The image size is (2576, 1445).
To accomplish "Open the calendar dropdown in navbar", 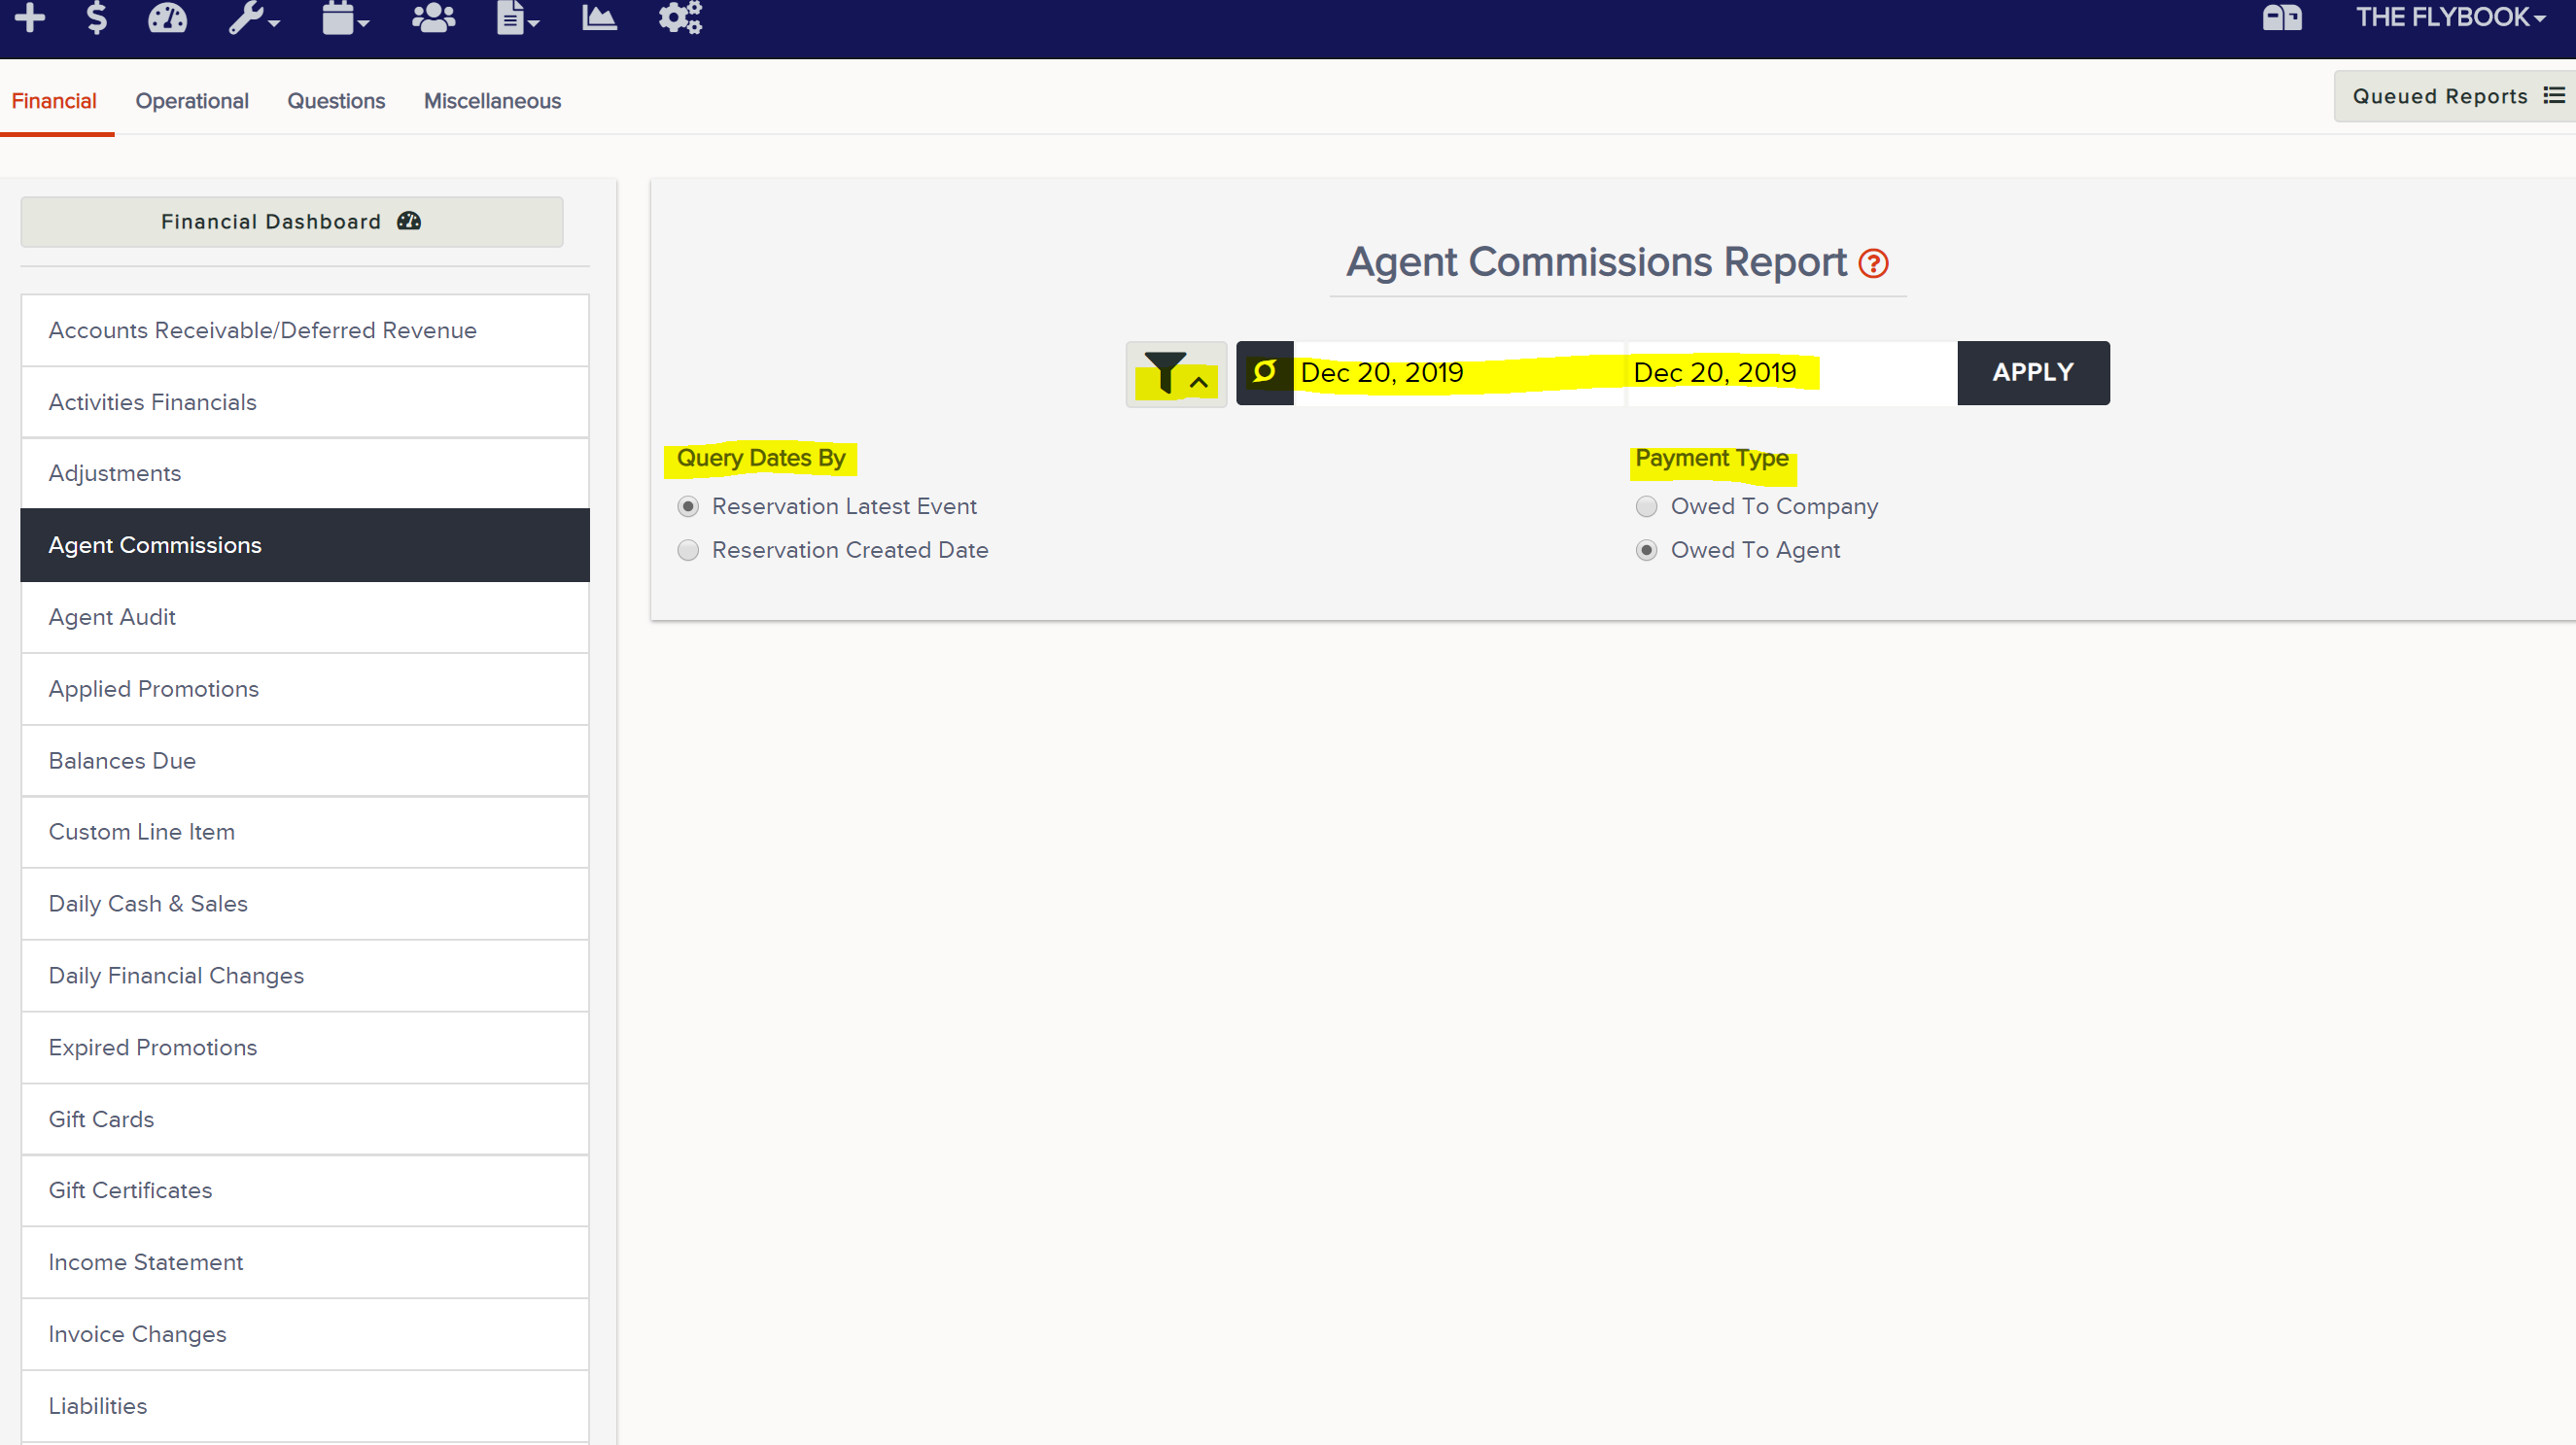I will [x=345, y=17].
